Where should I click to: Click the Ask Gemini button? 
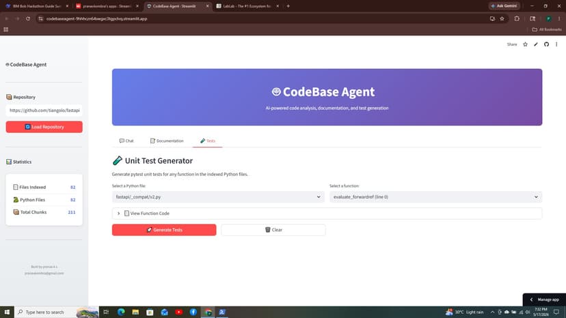click(504, 6)
